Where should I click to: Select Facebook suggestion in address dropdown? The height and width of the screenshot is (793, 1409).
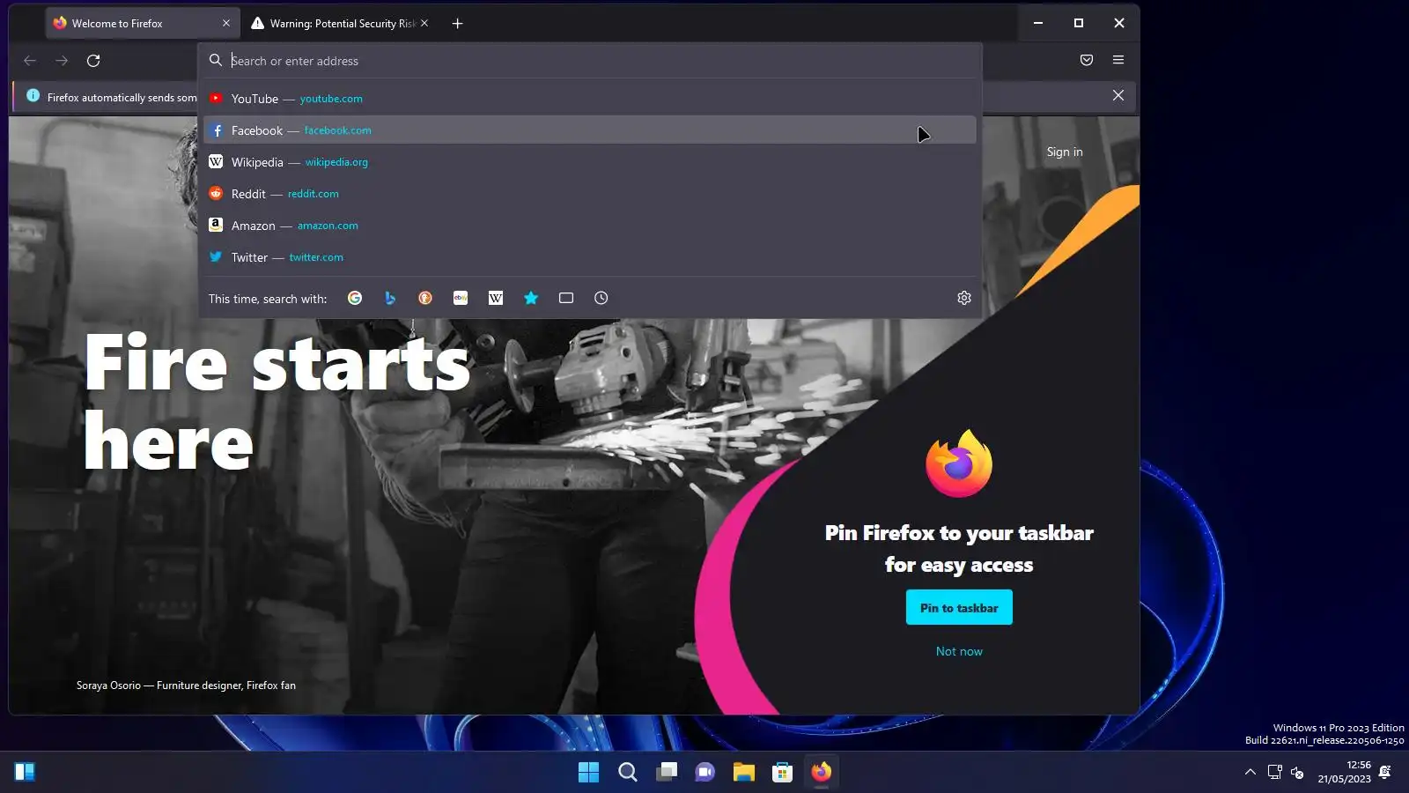pyautogui.click(x=590, y=130)
